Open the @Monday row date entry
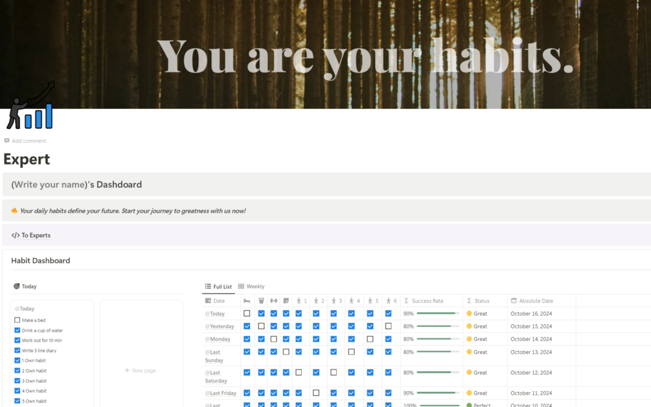 [218, 339]
